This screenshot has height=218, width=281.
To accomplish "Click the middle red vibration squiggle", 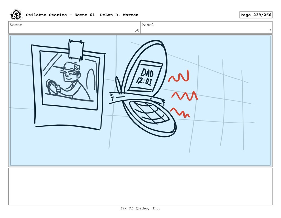I will 185,96.
